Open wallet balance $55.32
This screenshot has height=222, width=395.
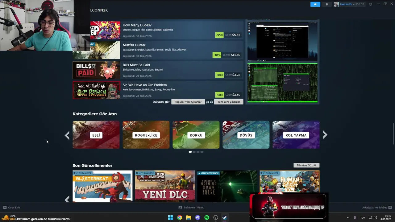pyautogui.click(x=360, y=4)
